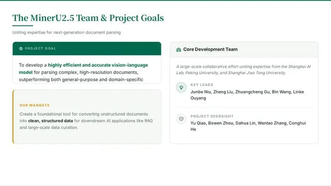Viewport: 331px width, 186px height.
Task: Click the "OUR MANDATE" label
Action: 35,105
